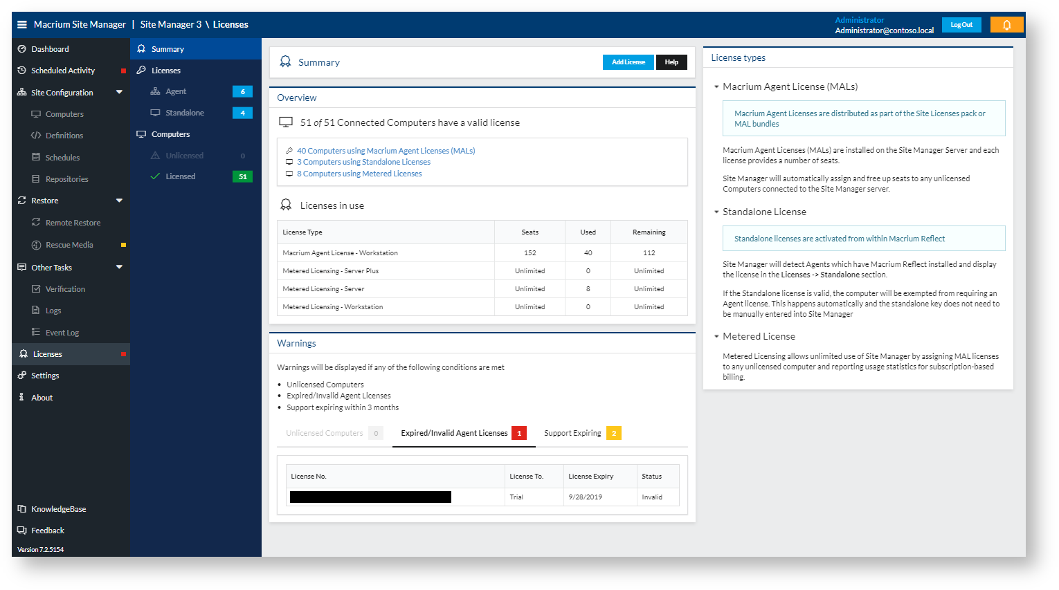The height and width of the screenshot is (590, 1059).
Task: Click the Licensed checkmark icon
Action: point(155,176)
